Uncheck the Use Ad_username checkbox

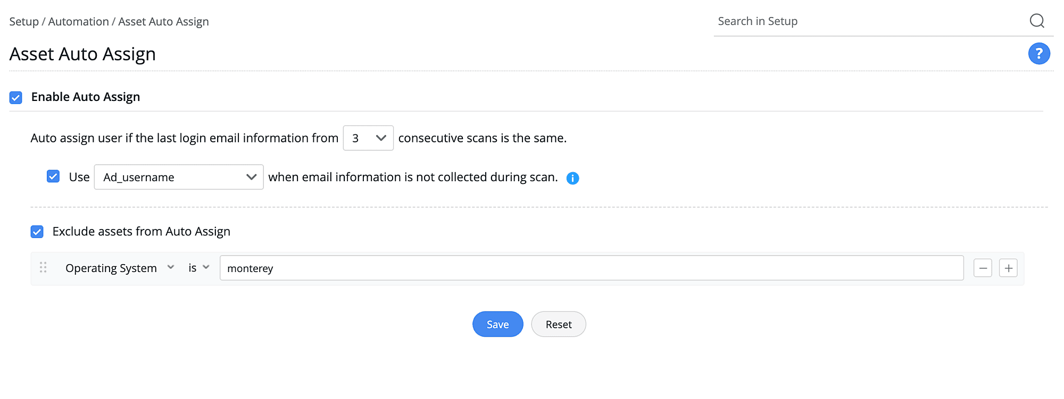tap(53, 176)
